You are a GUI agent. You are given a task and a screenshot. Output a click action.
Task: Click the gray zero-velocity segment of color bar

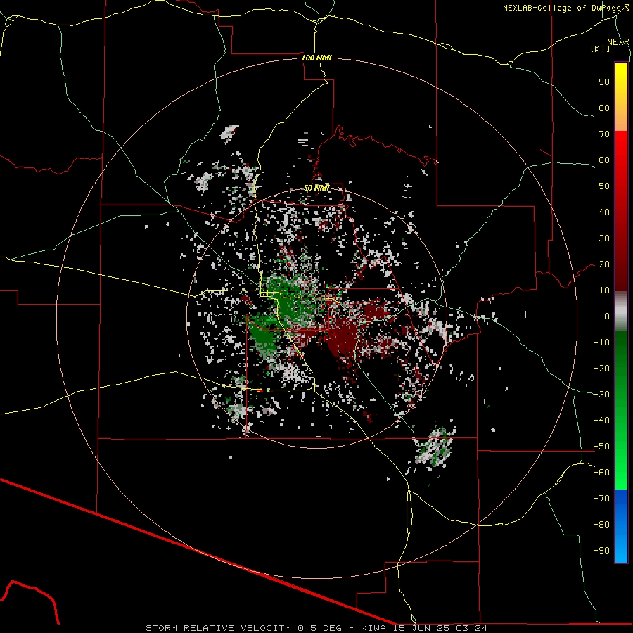[x=621, y=312]
